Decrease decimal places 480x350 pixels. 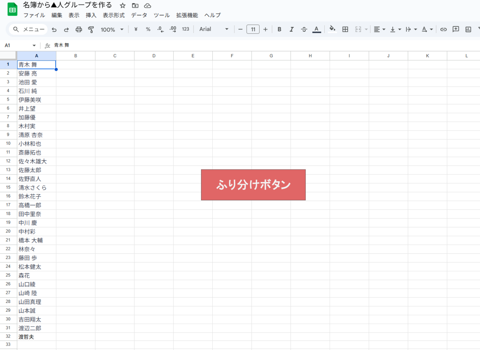point(160,29)
